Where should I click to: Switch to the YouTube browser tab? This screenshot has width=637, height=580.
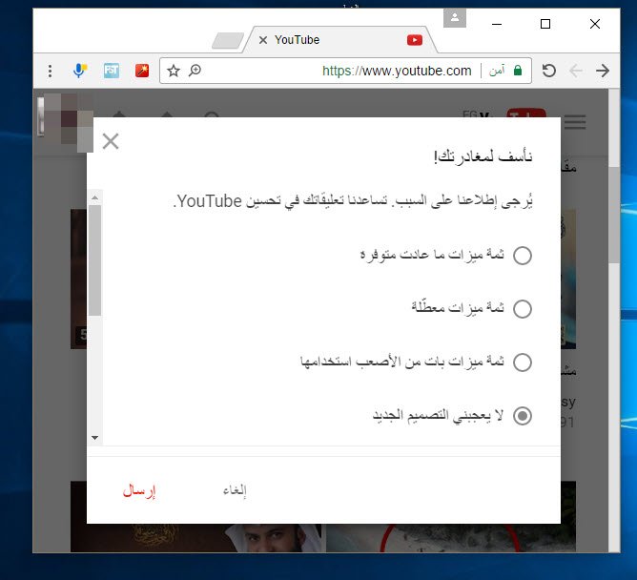tap(324, 40)
